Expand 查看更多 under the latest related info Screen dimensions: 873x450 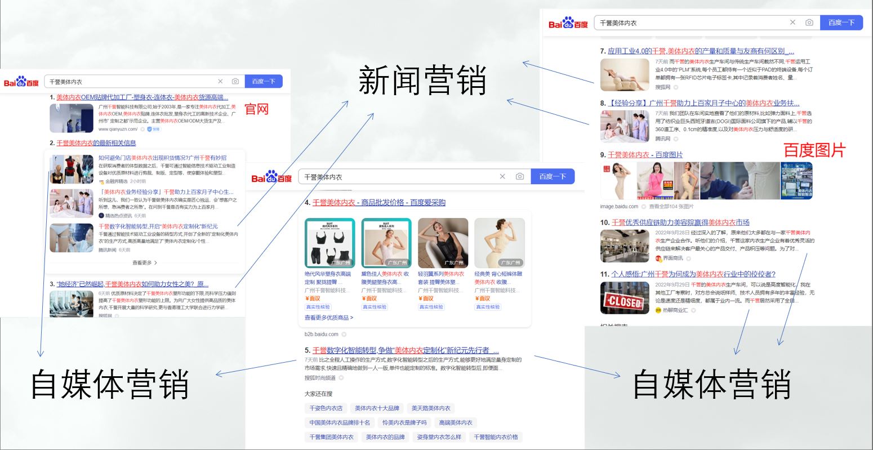tap(145, 262)
